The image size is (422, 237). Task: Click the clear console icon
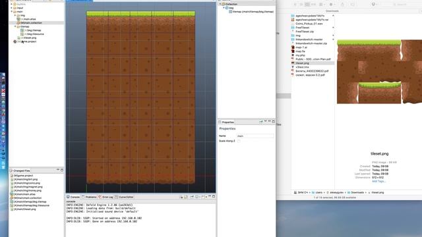[x=181, y=197]
